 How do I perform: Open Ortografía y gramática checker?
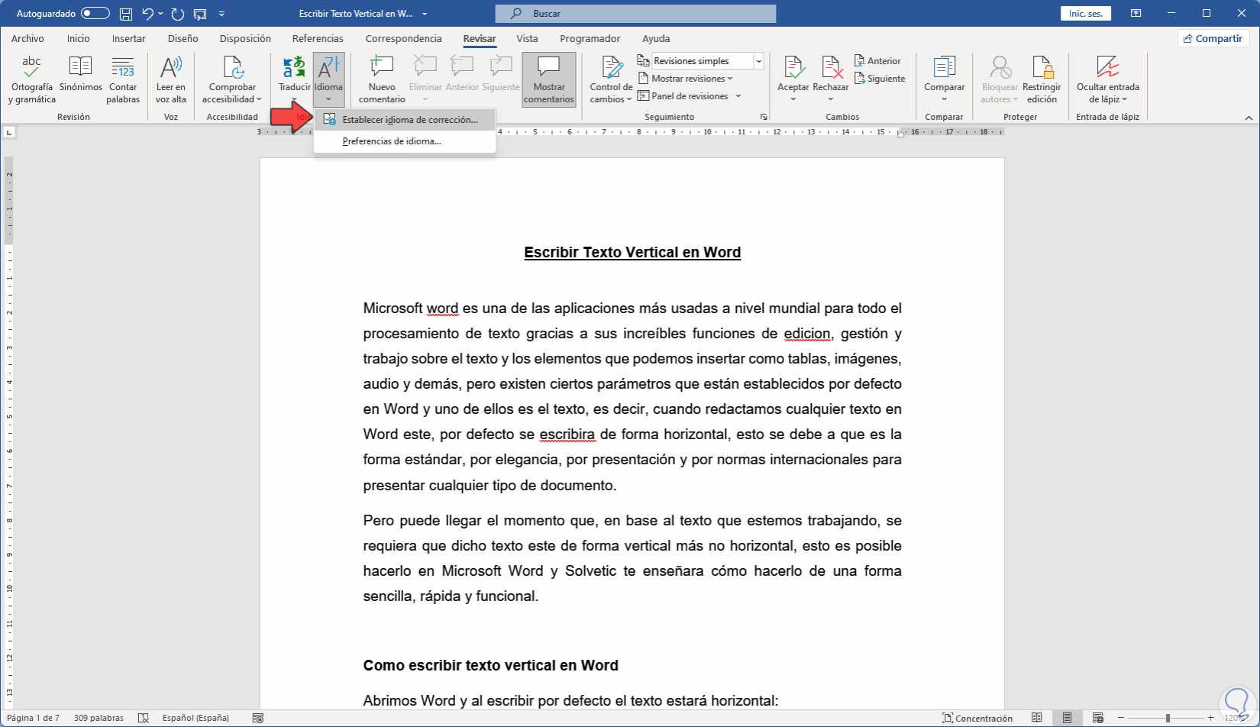pos(32,79)
